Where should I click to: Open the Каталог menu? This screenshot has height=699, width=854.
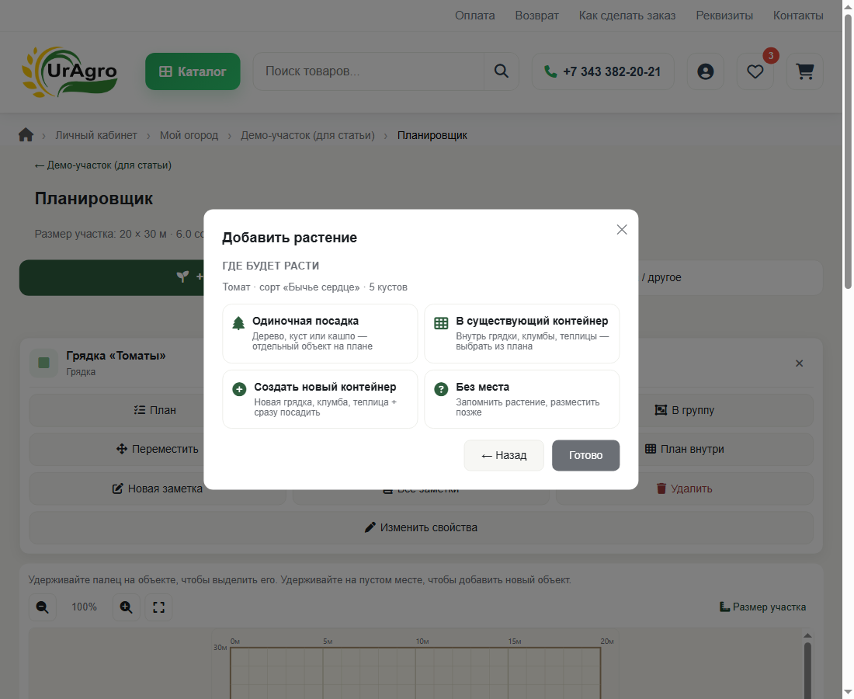click(x=193, y=71)
